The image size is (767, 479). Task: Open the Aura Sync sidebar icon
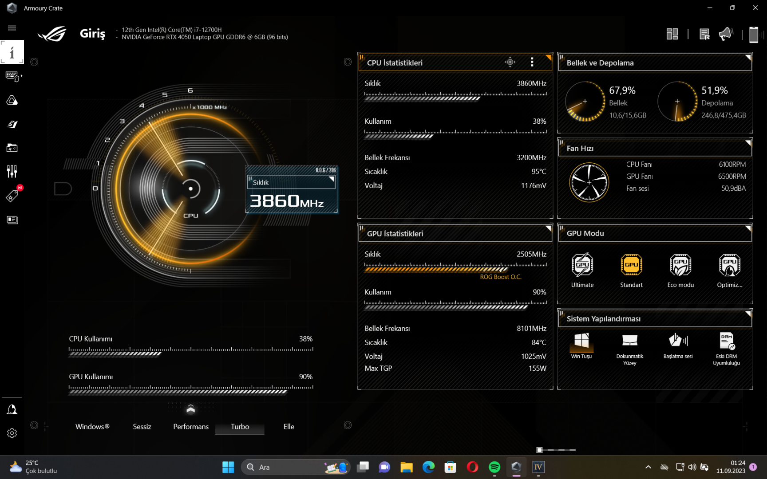tap(12, 101)
